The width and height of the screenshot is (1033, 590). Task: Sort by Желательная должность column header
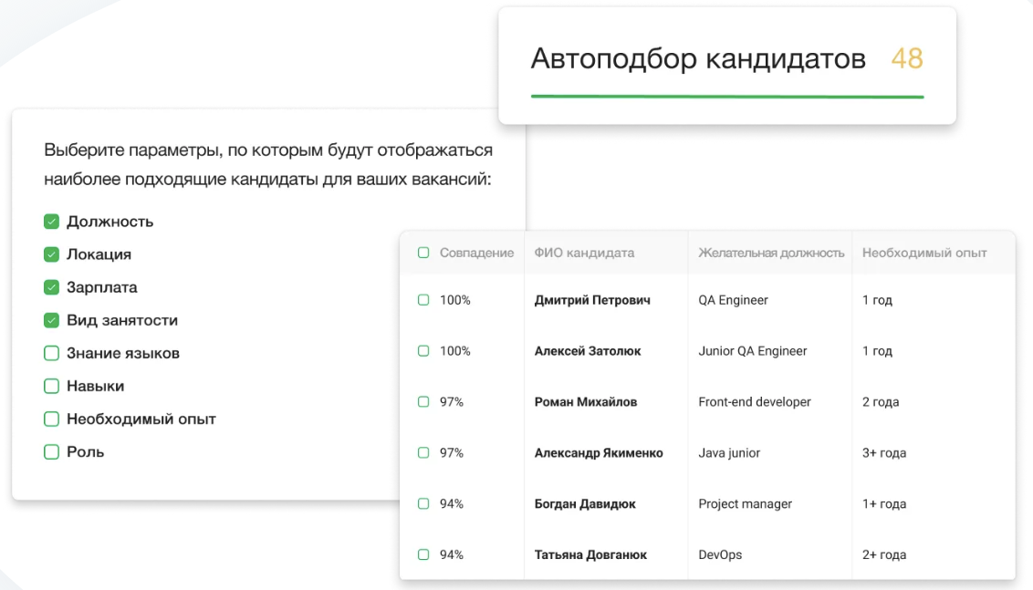[x=771, y=253]
